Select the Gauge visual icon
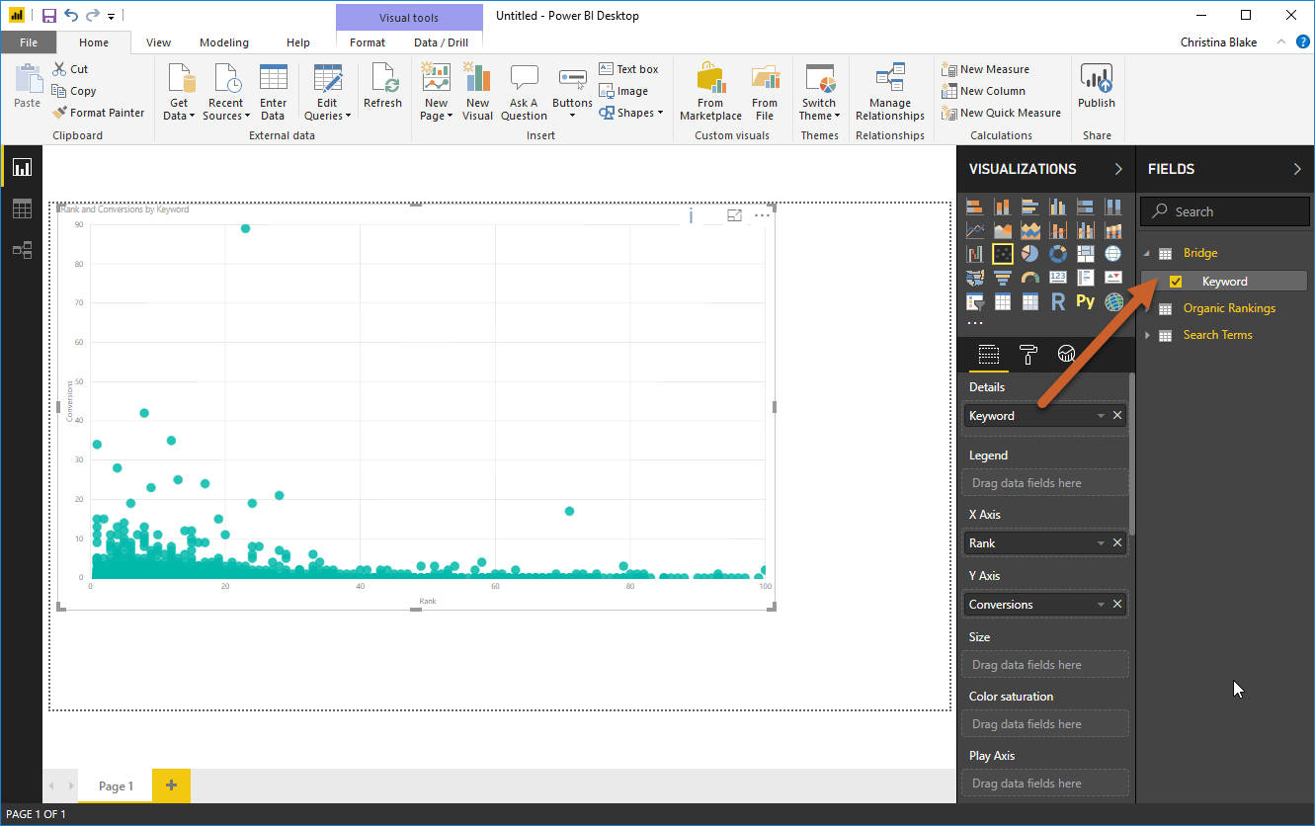This screenshot has height=826, width=1315. (x=1030, y=278)
